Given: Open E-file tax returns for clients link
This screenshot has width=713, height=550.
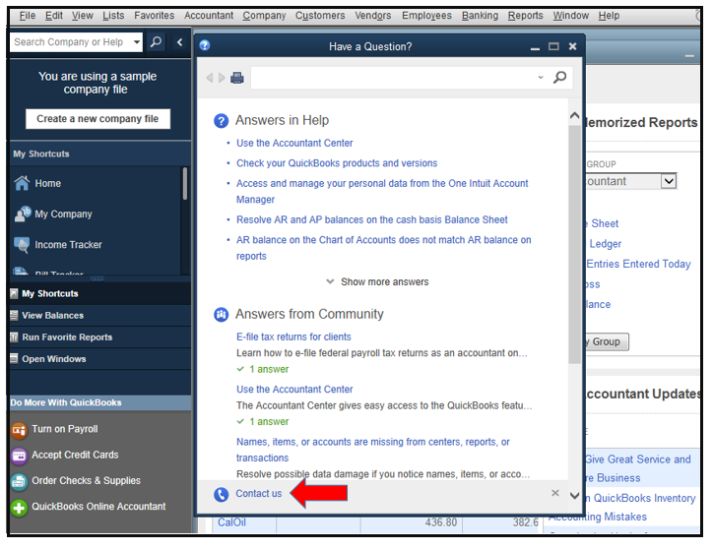Looking at the screenshot, I should coord(293,337).
